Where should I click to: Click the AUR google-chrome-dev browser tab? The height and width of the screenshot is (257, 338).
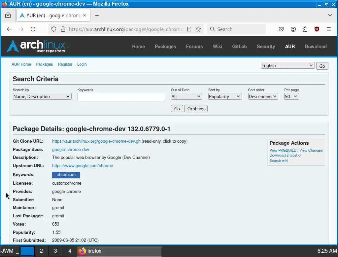(x=53, y=15)
